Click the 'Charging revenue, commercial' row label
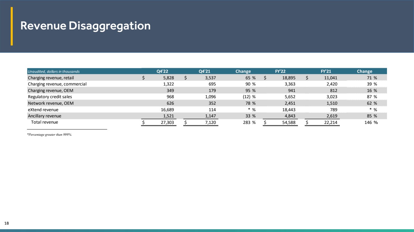Viewport: 414px width, 232px height. [x=57, y=84]
